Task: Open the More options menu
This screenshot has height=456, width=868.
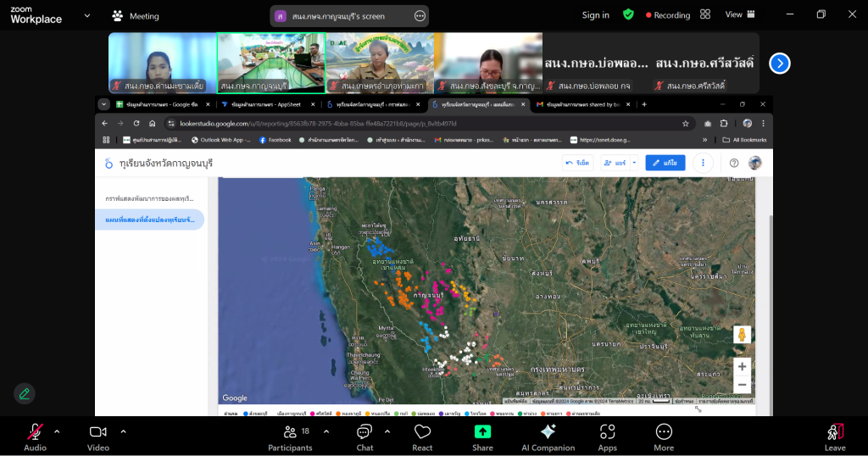Action: (664, 436)
